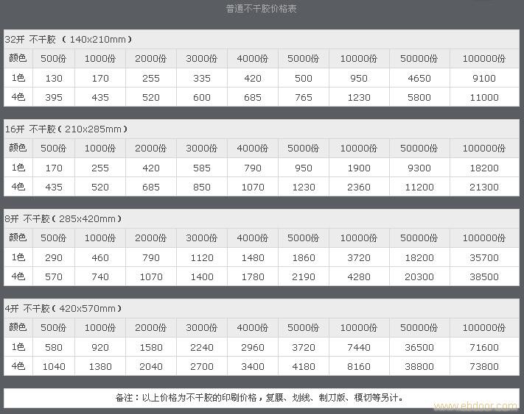Click the 71600 price cell

(x=483, y=347)
